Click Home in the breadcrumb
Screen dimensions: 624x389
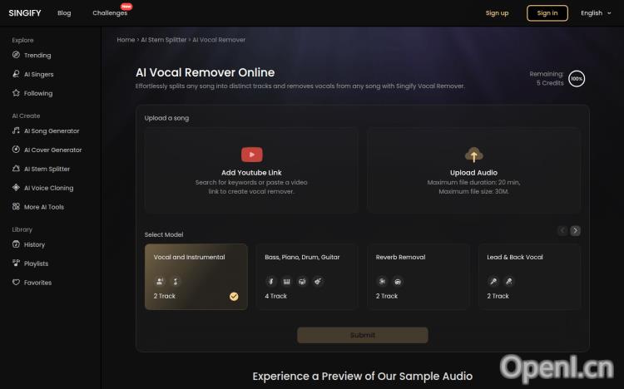[x=126, y=40]
